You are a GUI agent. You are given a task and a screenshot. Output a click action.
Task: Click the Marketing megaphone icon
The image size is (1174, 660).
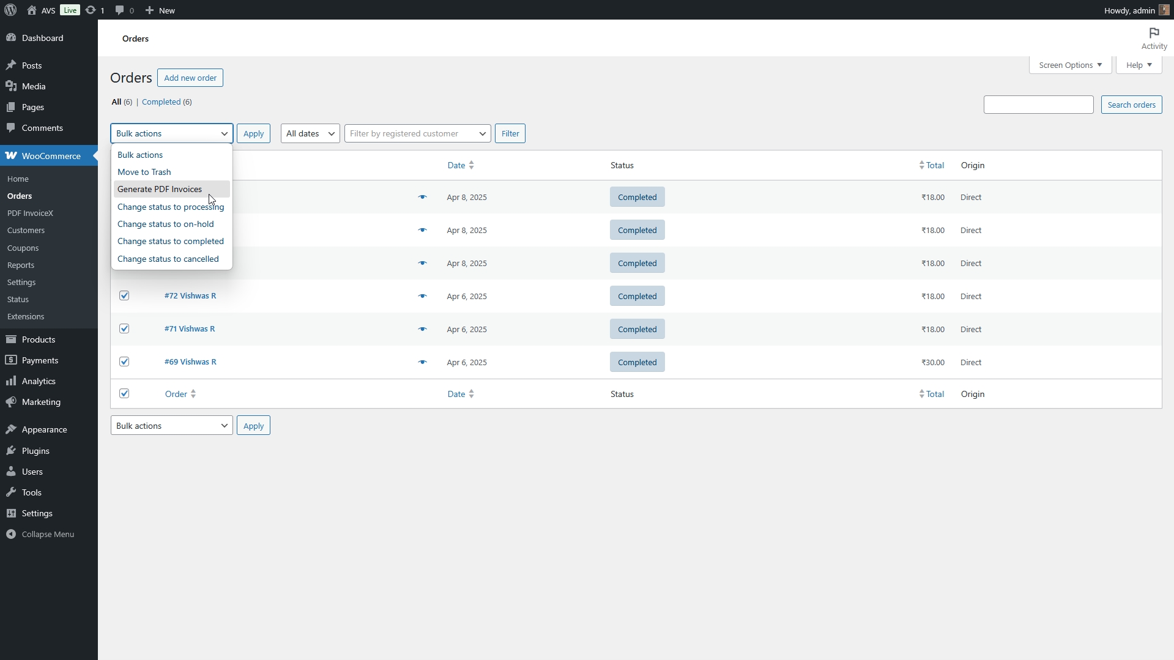pos(11,402)
